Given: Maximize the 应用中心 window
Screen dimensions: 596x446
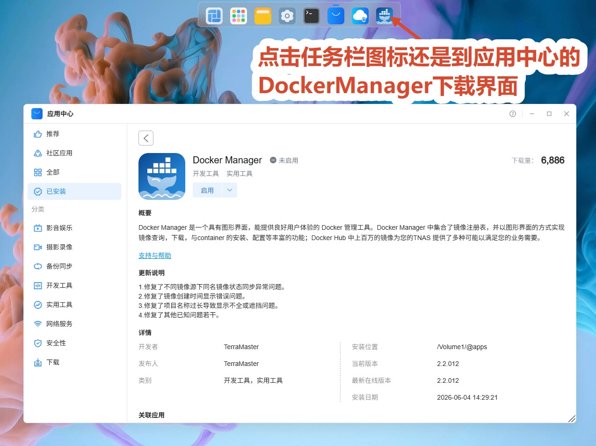Looking at the screenshot, I should [x=549, y=114].
